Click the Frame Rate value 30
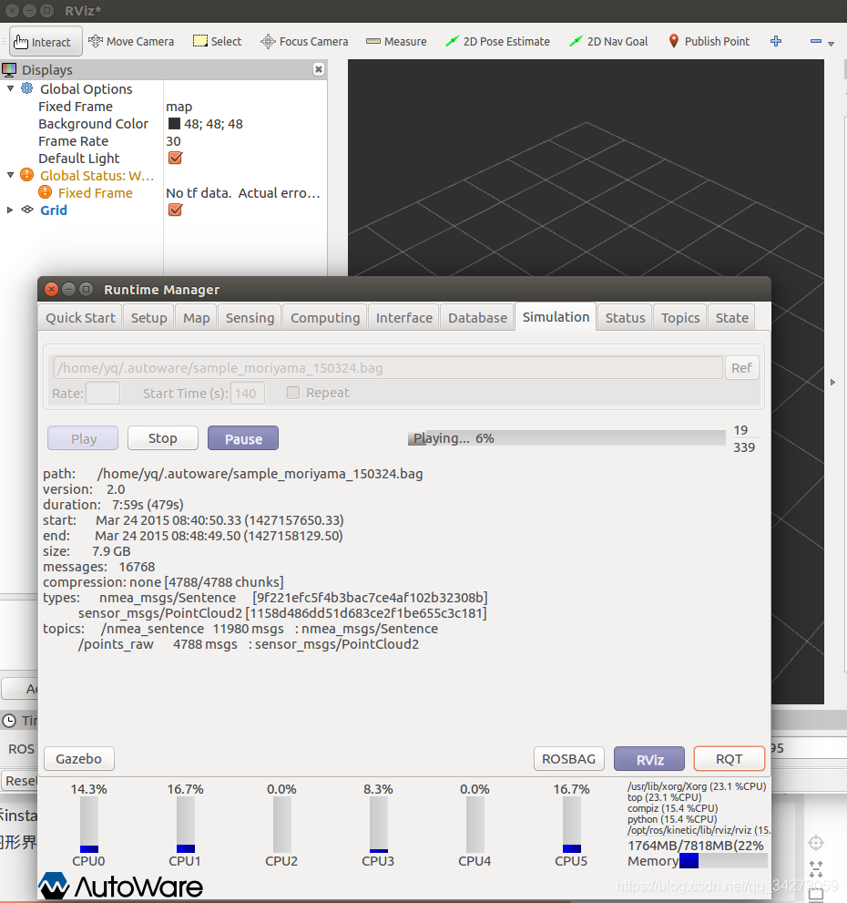 point(173,141)
